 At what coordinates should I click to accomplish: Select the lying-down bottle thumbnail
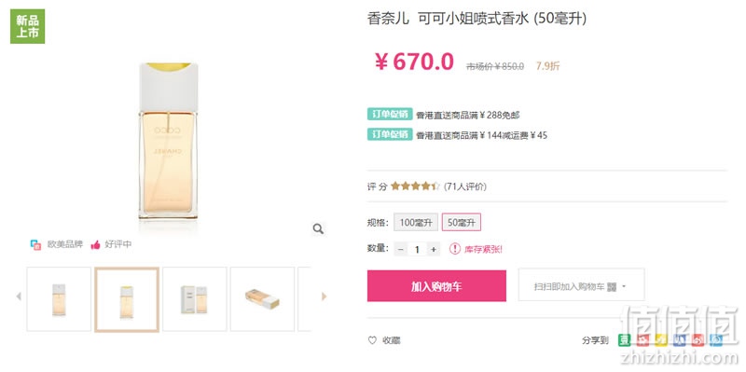(262, 298)
